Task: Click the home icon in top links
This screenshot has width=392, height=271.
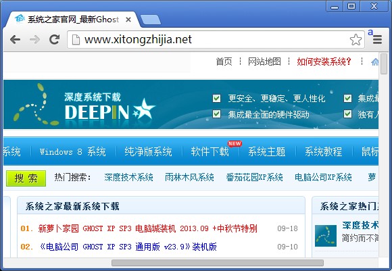Action: click(x=374, y=61)
